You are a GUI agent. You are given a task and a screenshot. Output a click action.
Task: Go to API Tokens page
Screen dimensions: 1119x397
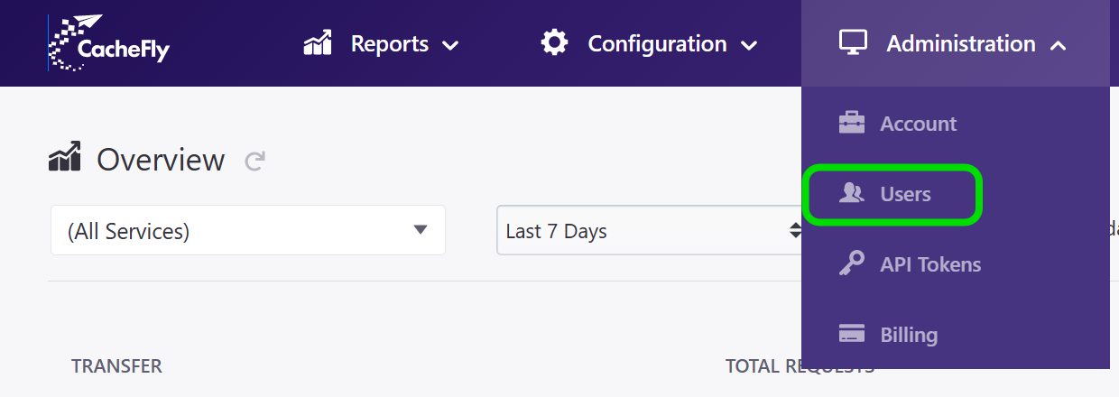point(930,264)
